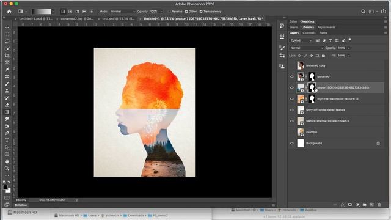Open the gradient Opacity dropdown arrow
Screen dimensions: 391x220
pyautogui.click(x=161, y=12)
